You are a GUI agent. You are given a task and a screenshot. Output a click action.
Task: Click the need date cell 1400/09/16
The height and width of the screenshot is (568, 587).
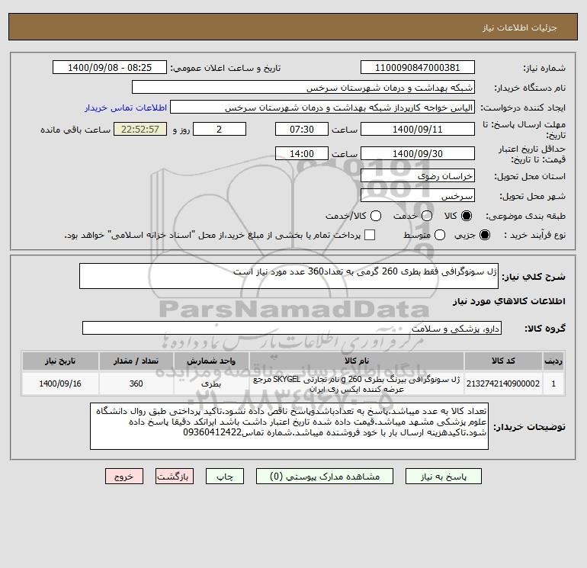[60, 383]
